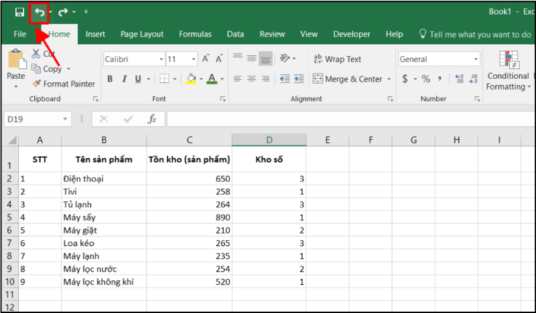
Task: Apply Percent Style format
Action: tap(426, 79)
